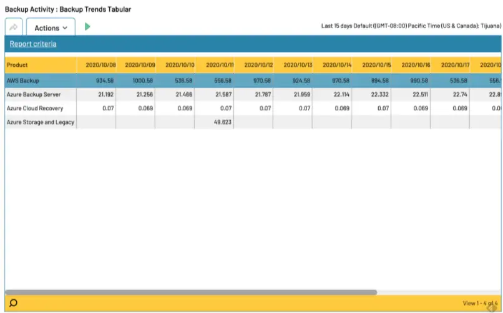503x313 pixels.
Task: Click the AWS Backup value 894.58
Action: tap(380, 80)
